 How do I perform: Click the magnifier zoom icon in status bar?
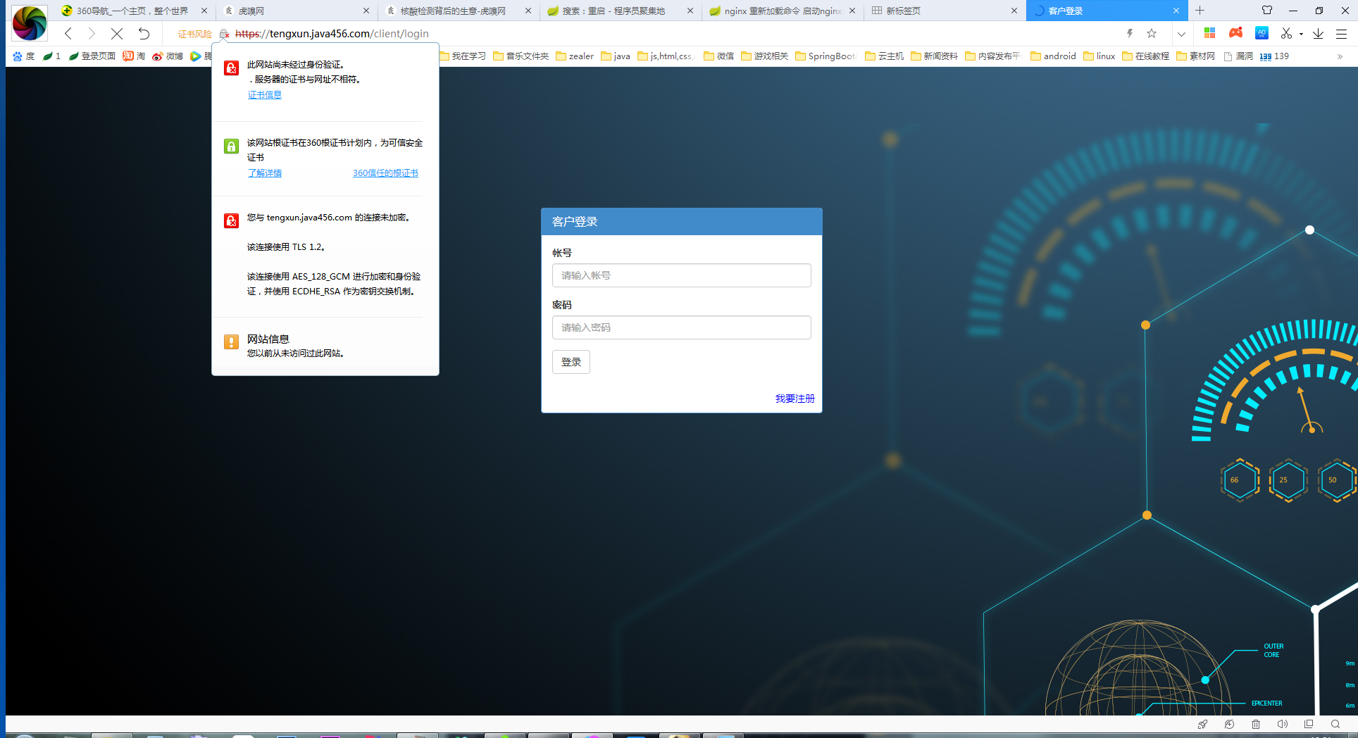(x=1335, y=724)
